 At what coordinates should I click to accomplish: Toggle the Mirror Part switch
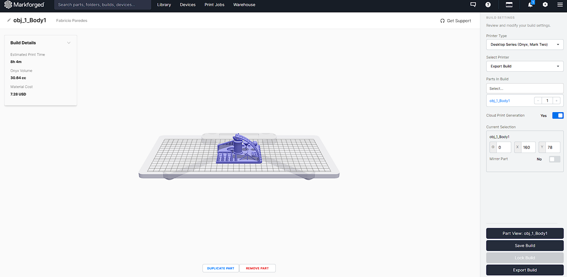pyautogui.click(x=555, y=159)
